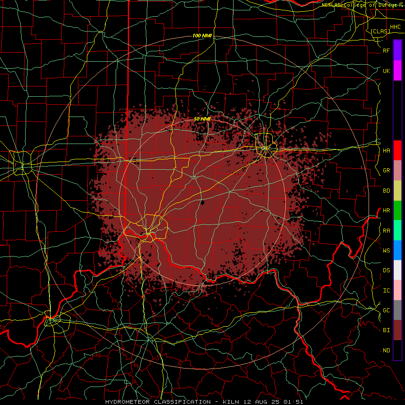Click the DS legend label
Image resolution: width=405 pixels, height=405 pixels.
click(x=386, y=270)
